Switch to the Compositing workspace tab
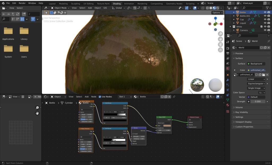This screenshot has height=165, width=272. [156, 4]
